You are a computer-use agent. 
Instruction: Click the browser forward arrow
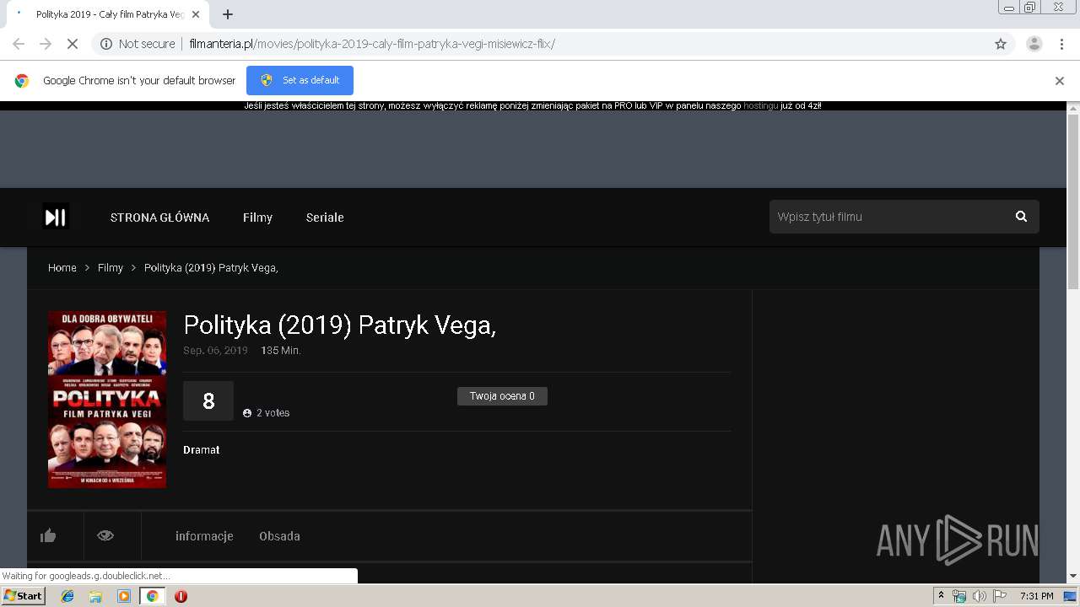[46, 44]
